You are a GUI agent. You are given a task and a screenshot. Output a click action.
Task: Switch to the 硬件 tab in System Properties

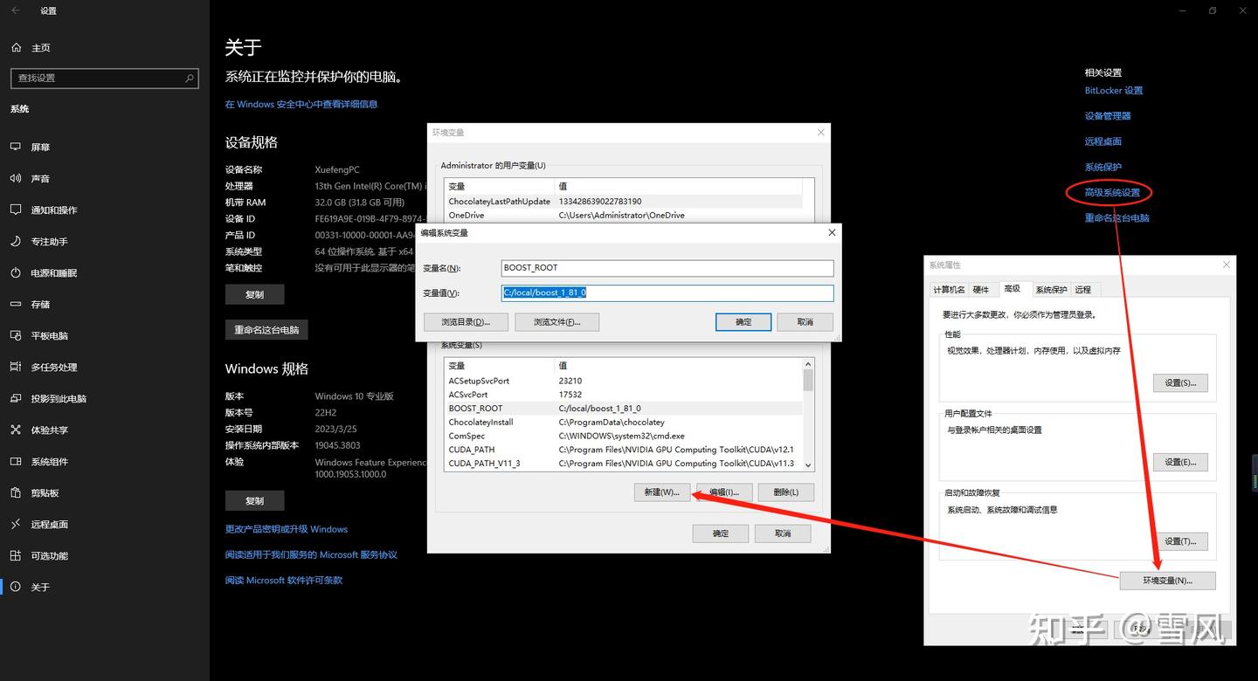tap(981, 289)
